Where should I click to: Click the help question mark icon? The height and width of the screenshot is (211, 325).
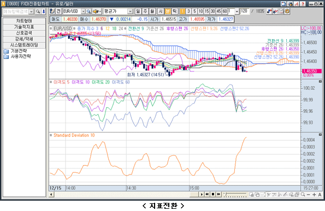[303, 4]
